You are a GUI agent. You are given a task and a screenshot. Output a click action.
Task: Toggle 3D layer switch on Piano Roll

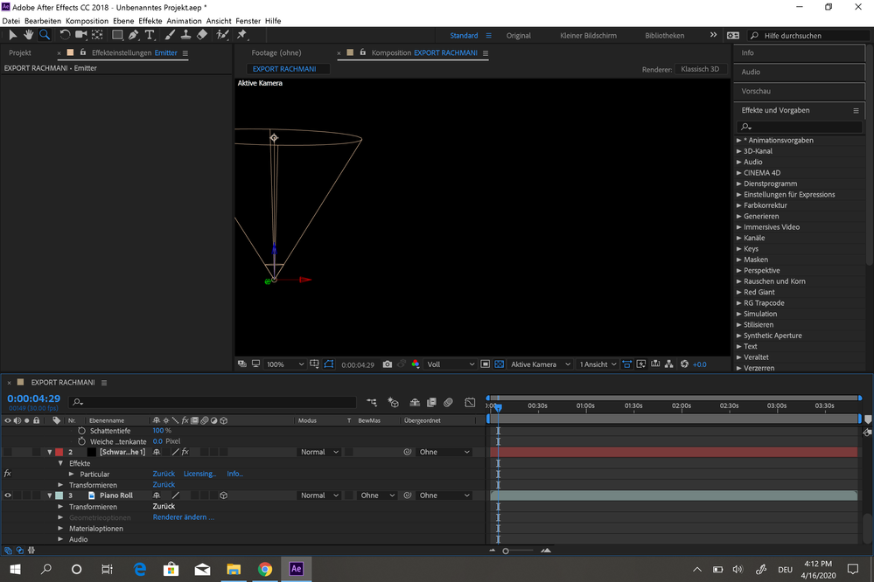pyautogui.click(x=224, y=495)
